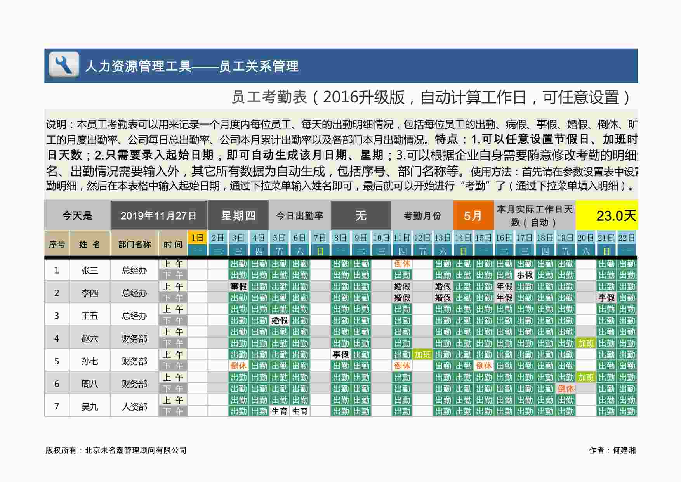Select 李四's morning 事假 cell on 3日
Screen dimensions: 681x482
[x=238, y=286]
